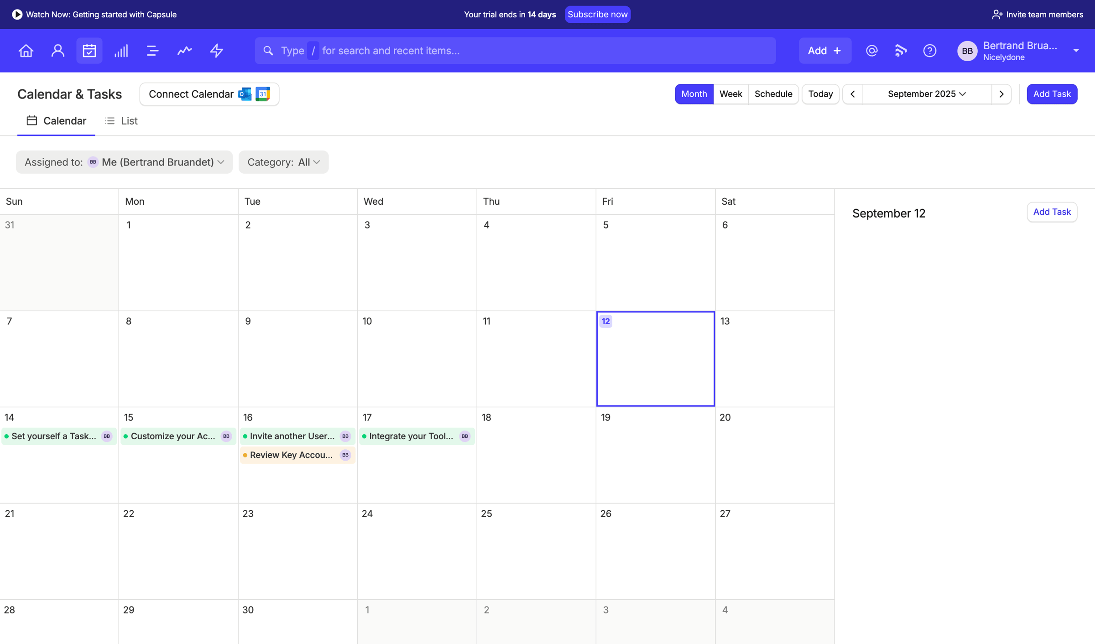
Task: Open the September 2025 month picker
Action: click(x=927, y=94)
